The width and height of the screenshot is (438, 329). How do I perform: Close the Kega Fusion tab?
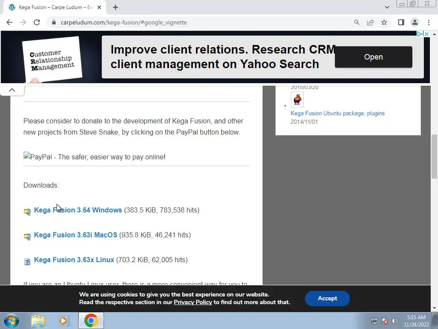point(99,8)
